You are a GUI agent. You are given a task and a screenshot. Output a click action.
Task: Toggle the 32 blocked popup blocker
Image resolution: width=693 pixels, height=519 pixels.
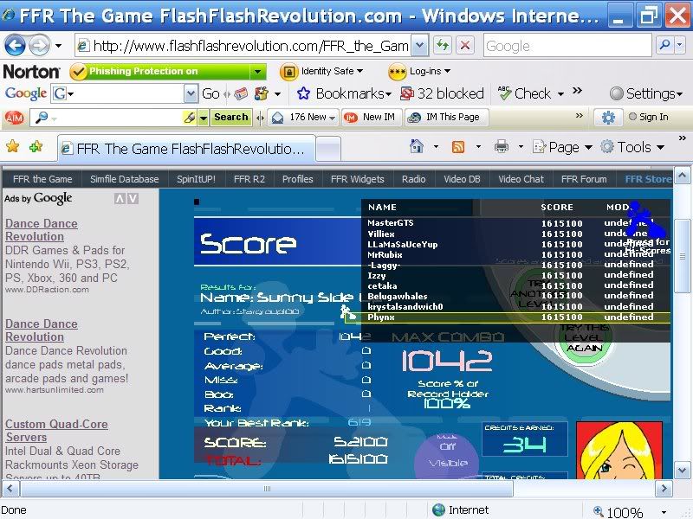(442, 93)
